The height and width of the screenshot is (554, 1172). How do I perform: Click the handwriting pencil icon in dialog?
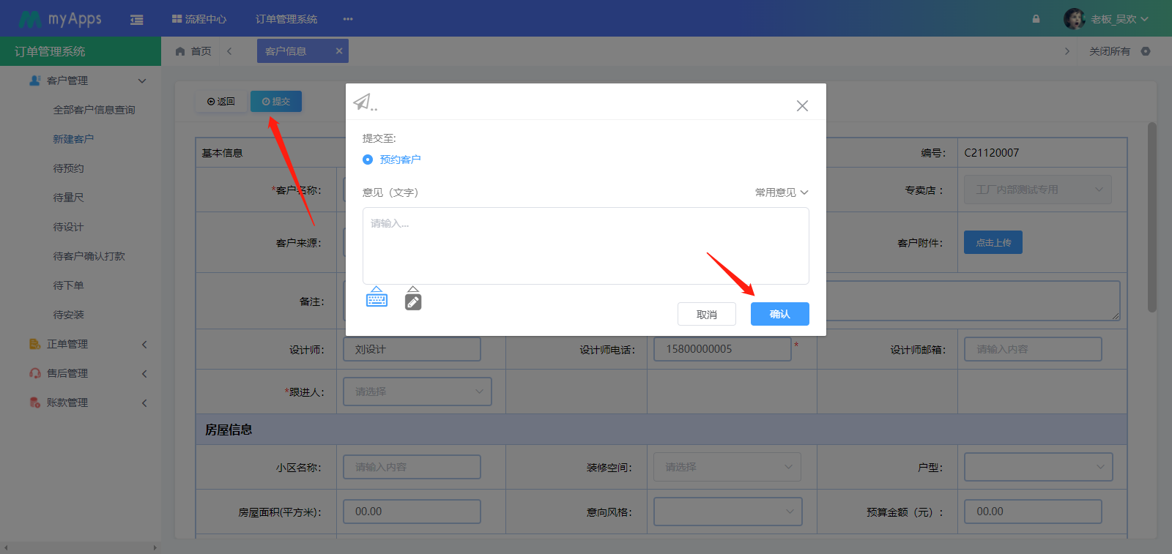[413, 301]
